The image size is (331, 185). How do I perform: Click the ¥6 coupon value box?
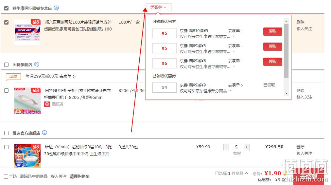165,63
